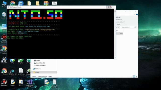
Task: Select the Visual Studio 2017 shortcut
Action: (29, 83)
